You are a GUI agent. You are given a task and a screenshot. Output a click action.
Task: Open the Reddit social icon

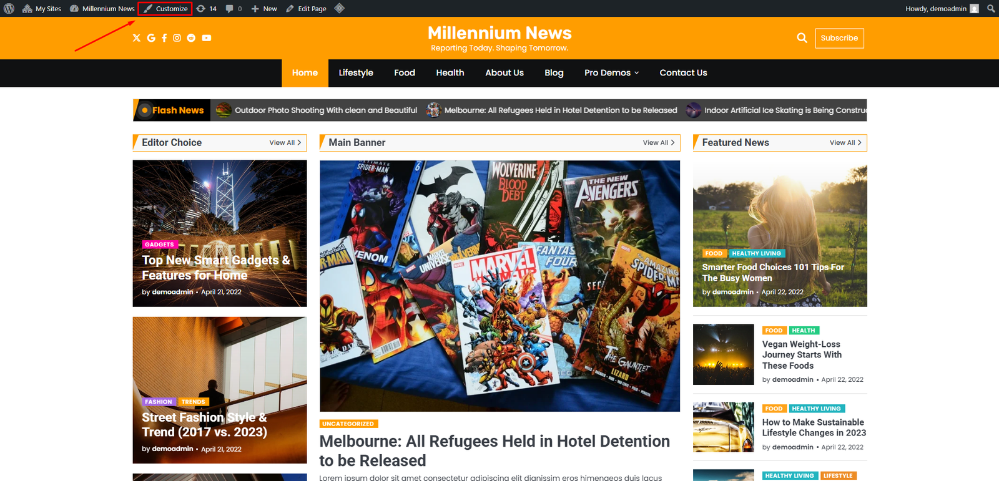point(191,38)
